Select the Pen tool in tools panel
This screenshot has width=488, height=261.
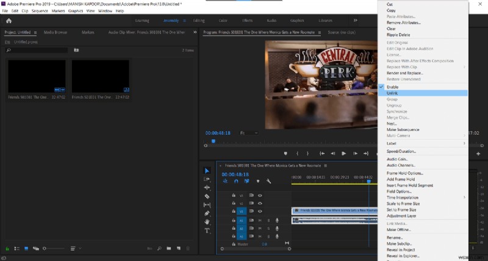click(207, 213)
